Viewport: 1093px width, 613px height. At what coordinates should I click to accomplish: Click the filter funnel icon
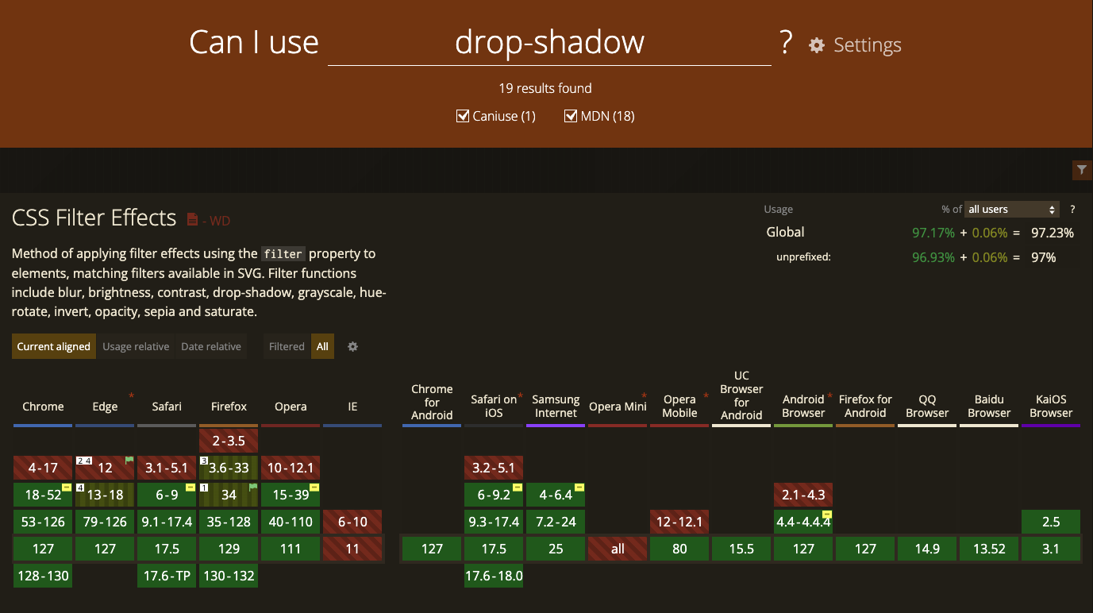[1082, 169]
